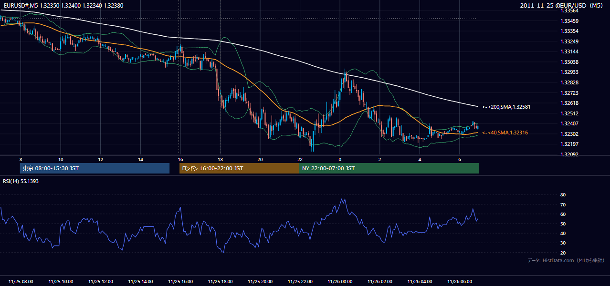Click hour tick 0 under the price chart
Viewport: 610px width, 286px height.
point(340,159)
